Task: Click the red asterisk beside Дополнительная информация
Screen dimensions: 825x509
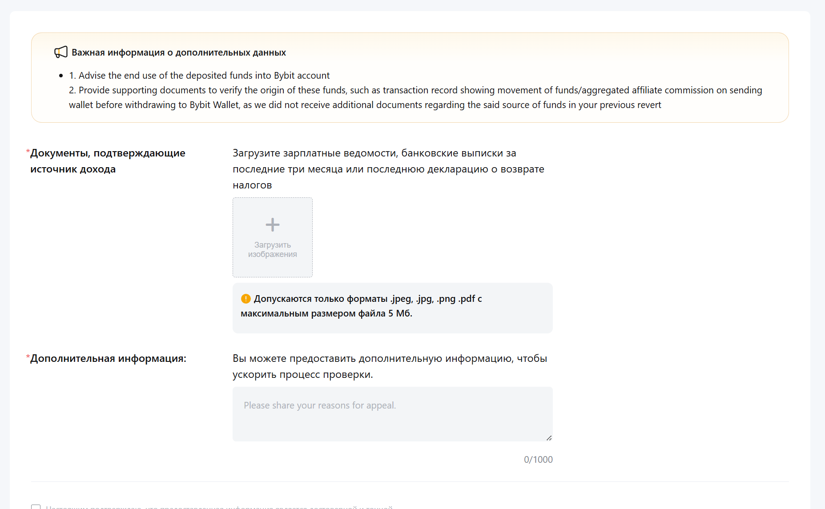Action: pos(28,358)
